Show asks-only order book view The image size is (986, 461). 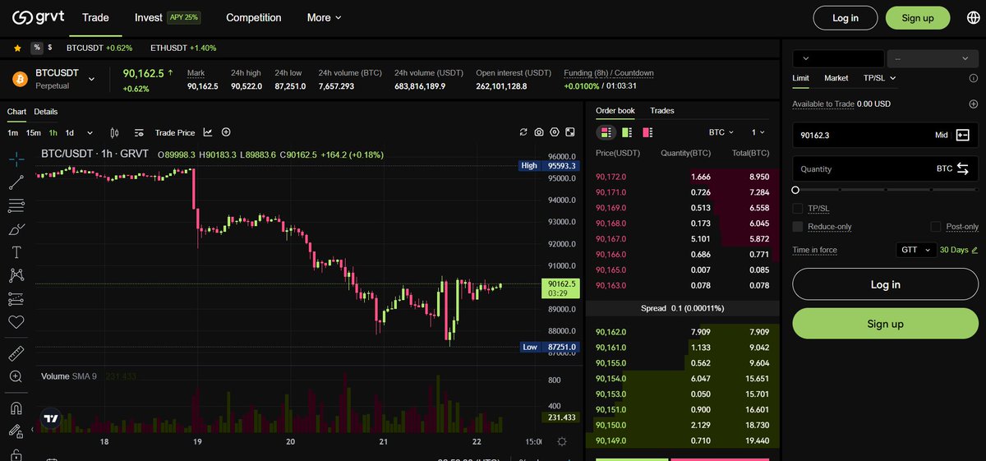pos(647,132)
